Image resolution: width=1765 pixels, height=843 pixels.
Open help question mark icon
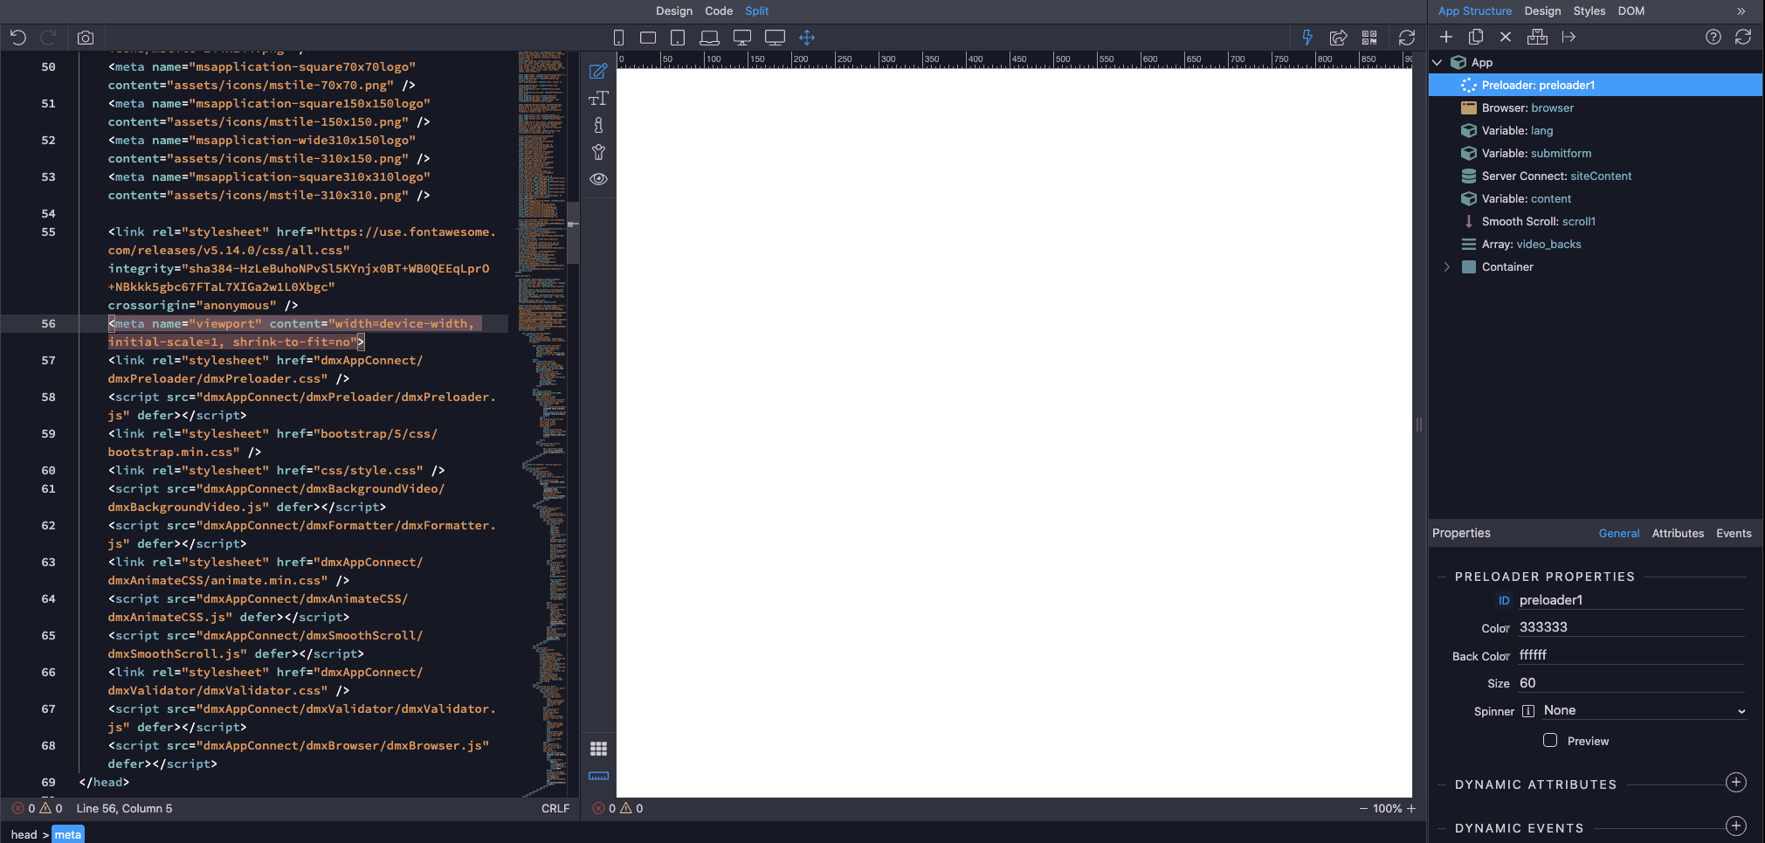pyautogui.click(x=1713, y=37)
